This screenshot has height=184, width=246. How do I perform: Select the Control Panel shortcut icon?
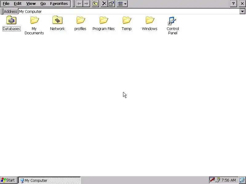pyautogui.click(x=172, y=21)
